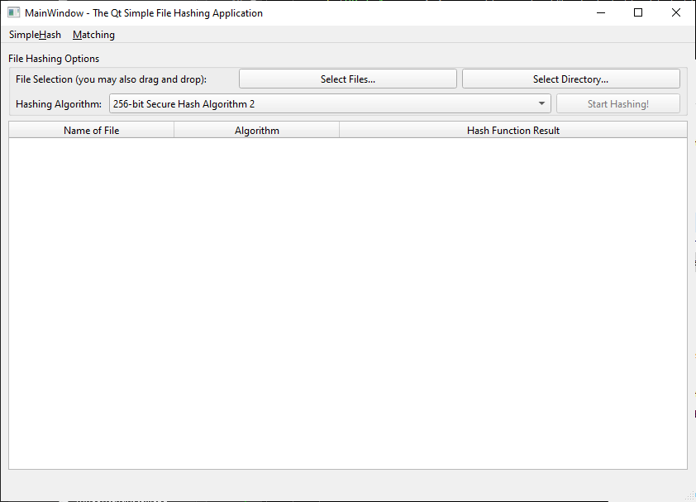Click the grayed-out Start Hashing! button
Screen dimensions: 696x502
617,104
